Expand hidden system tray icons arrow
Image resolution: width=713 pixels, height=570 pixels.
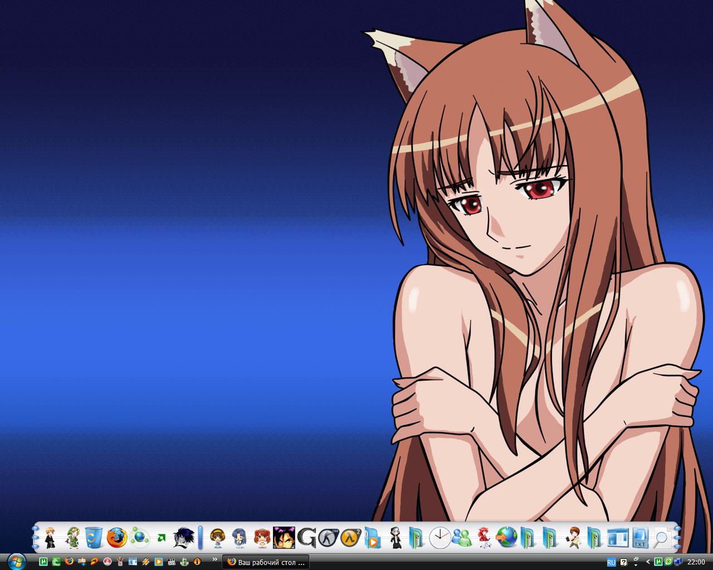pos(648,562)
